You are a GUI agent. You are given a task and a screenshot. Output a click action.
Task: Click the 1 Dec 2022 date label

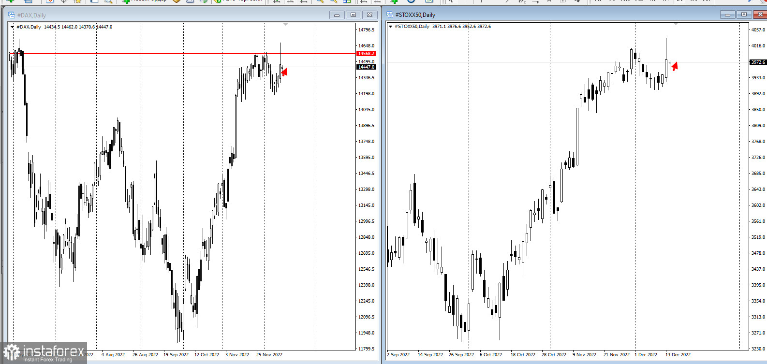tap(646, 355)
